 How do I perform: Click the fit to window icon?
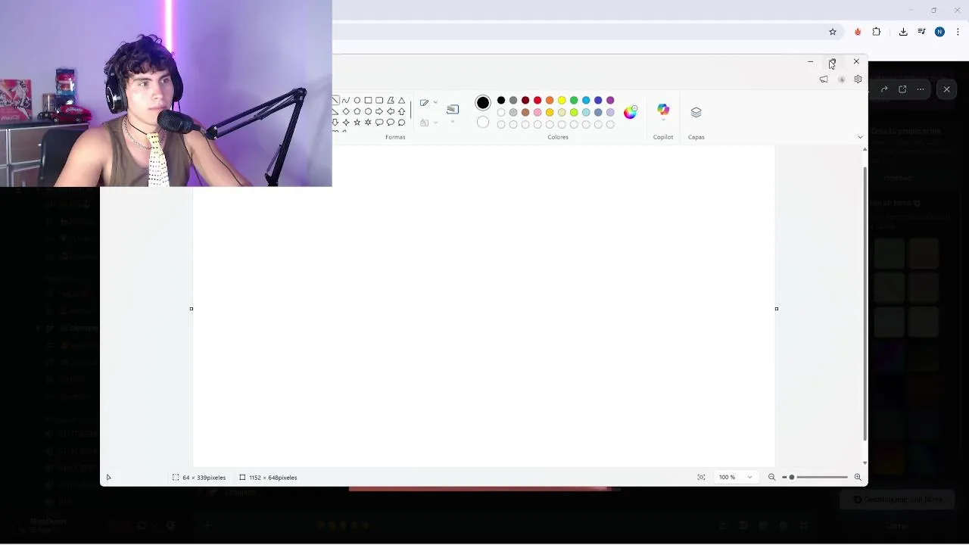(x=701, y=477)
